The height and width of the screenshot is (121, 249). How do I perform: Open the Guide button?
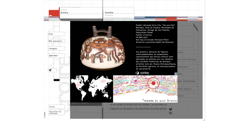tap(57, 107)
